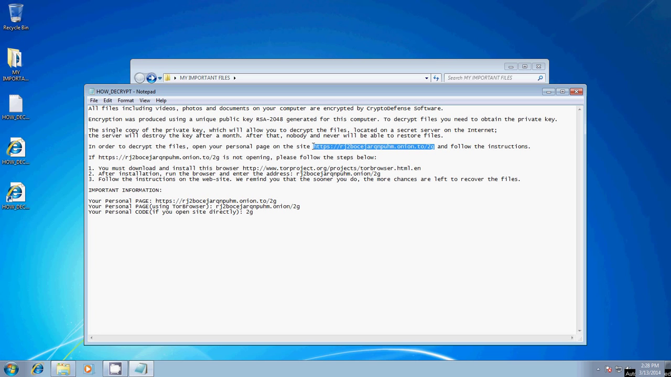Open recent pages dropdown in Explorer window

click(160, 78)
